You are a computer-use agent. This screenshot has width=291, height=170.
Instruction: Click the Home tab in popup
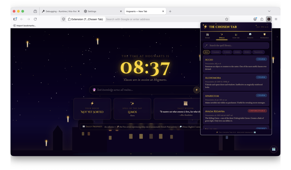[207, 36]
